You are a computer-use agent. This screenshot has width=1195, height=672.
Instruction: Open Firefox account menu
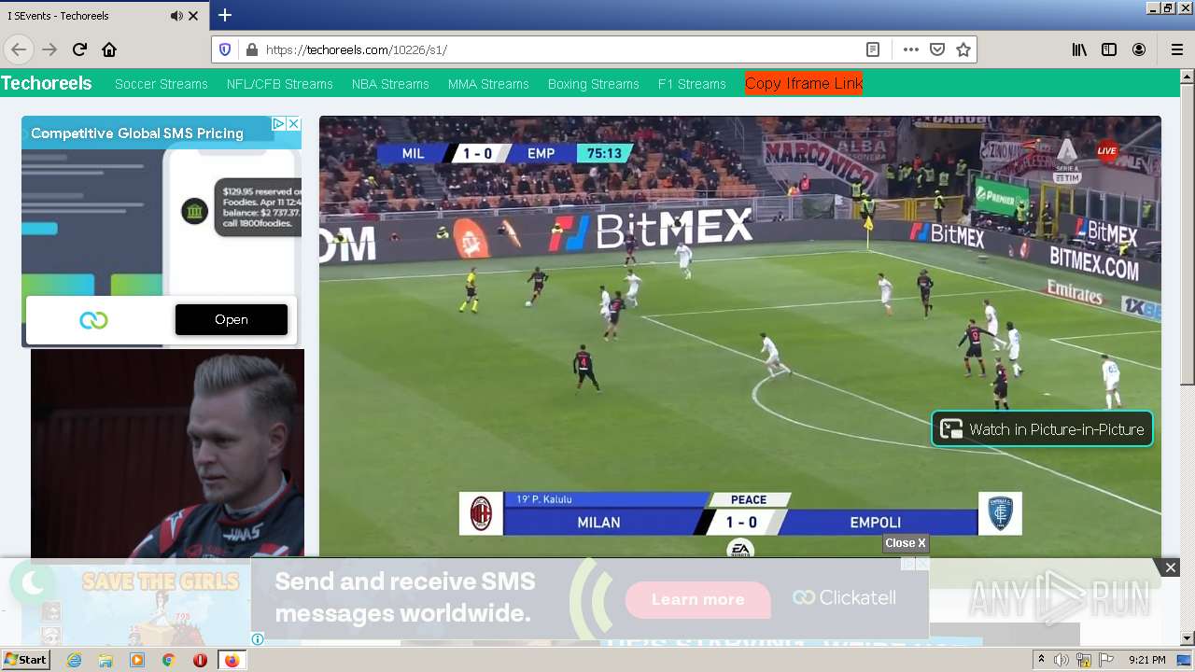pyautogui.click(x=1139, y=49)
